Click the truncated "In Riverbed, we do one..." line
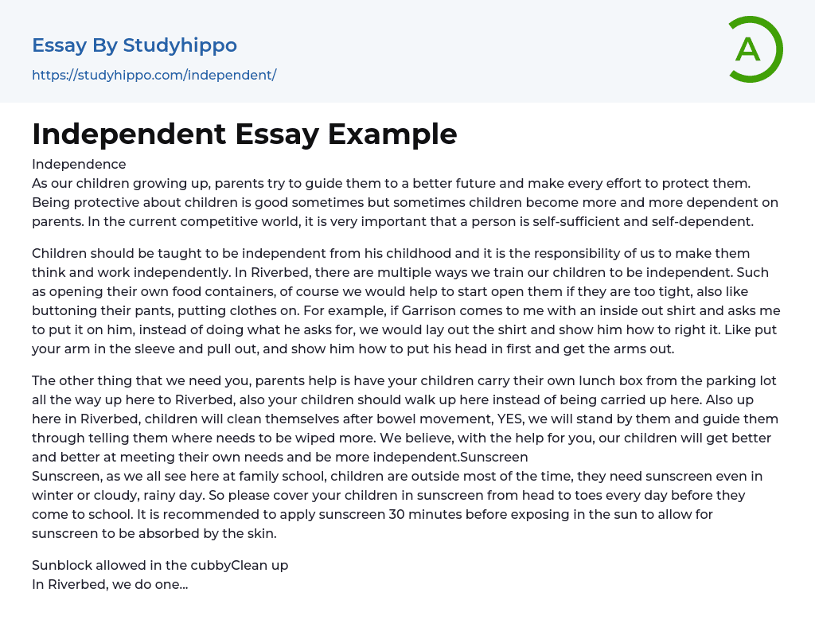 (x=110, y=585)
